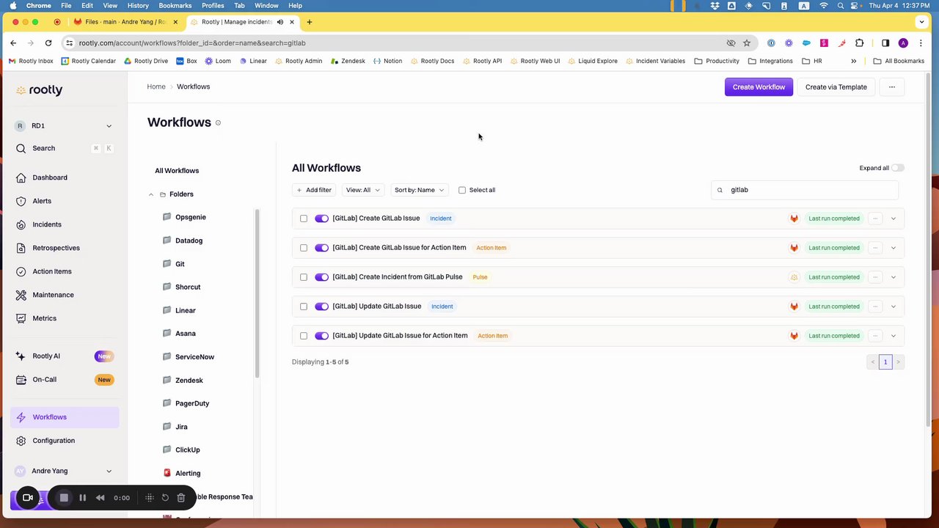Screen dimensions: 939x528
Task: Click in the gitlab search field
Action: click(x=805, y=190)
